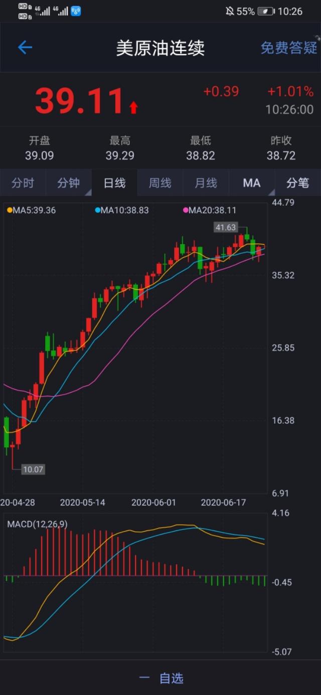
Task: Tap the battery icon in status bar
Action: tap(266, 11)
